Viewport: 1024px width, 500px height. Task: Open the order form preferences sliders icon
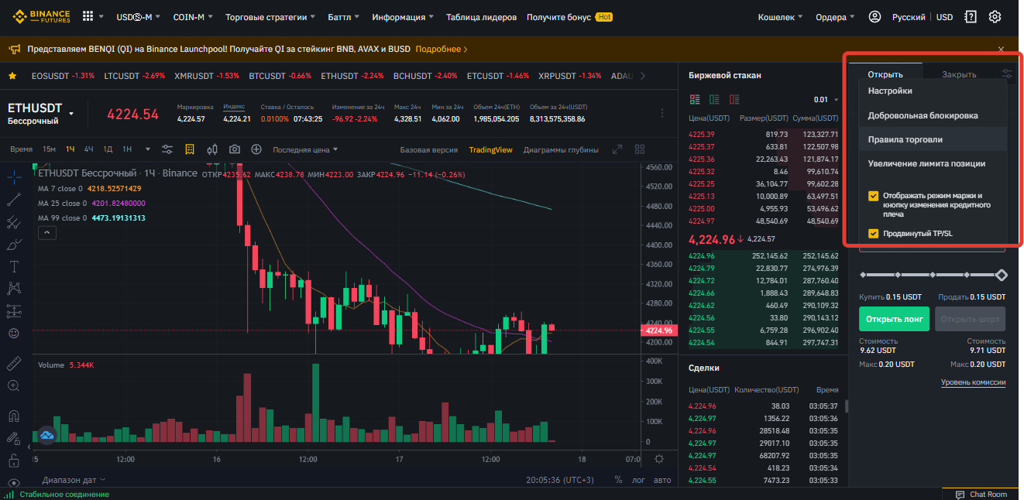tap(1006, 74)
